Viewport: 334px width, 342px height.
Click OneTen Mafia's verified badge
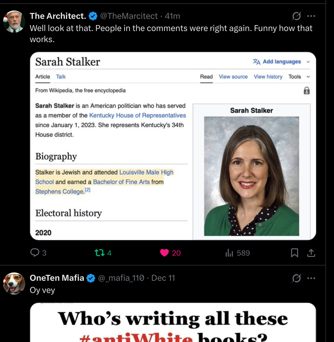click(91, 278)
